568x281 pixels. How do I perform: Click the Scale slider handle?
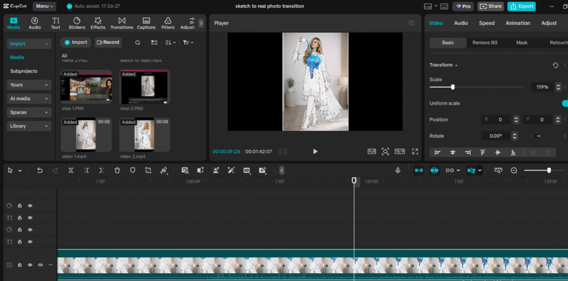453,87
